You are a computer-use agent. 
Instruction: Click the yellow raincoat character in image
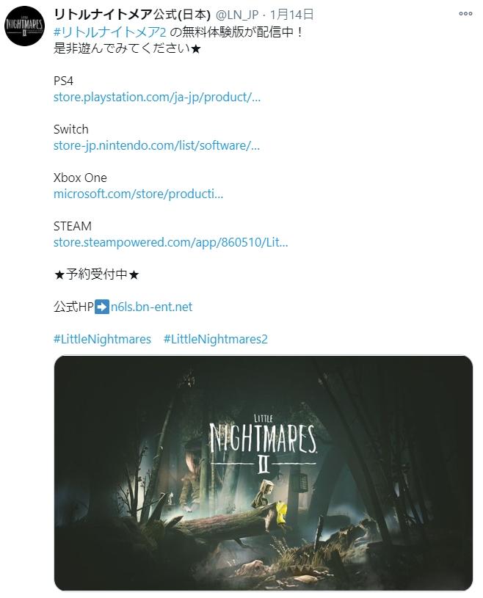tap(281, 514)
